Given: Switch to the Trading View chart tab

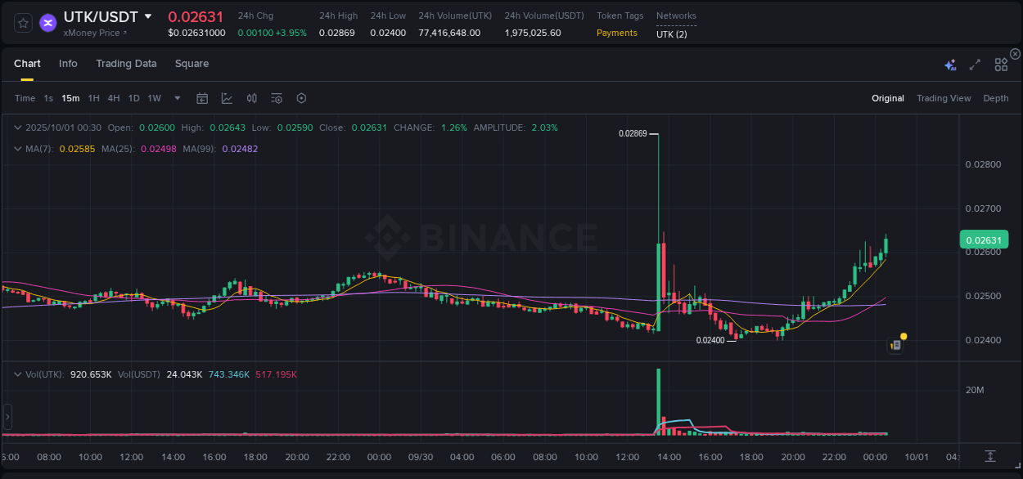Looking at the screenshot, I should [x=943, y=98].
